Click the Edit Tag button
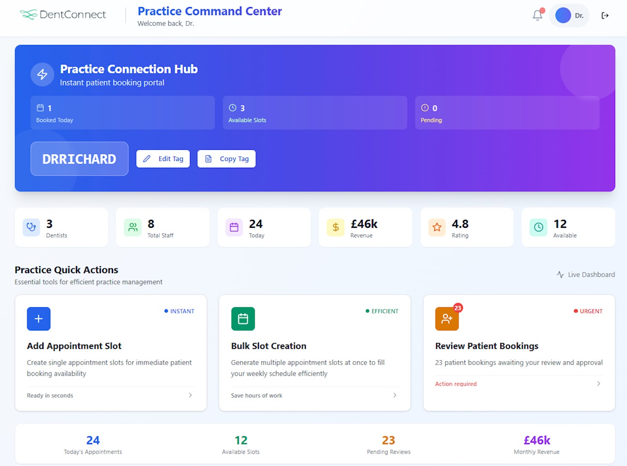 pos(163,159)
